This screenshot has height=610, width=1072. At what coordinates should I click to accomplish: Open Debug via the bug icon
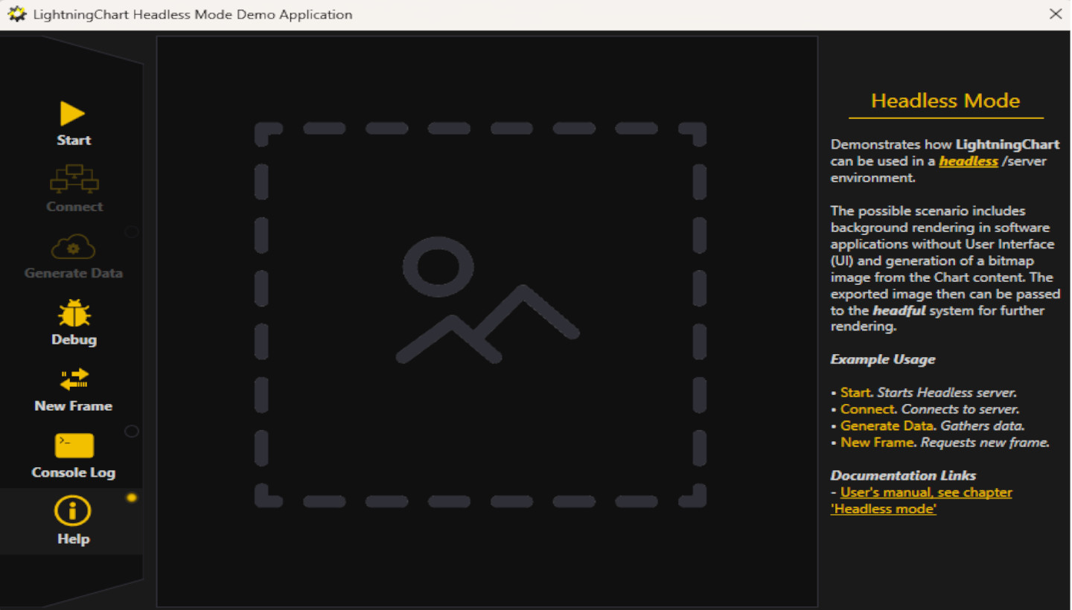pos(74,312)
